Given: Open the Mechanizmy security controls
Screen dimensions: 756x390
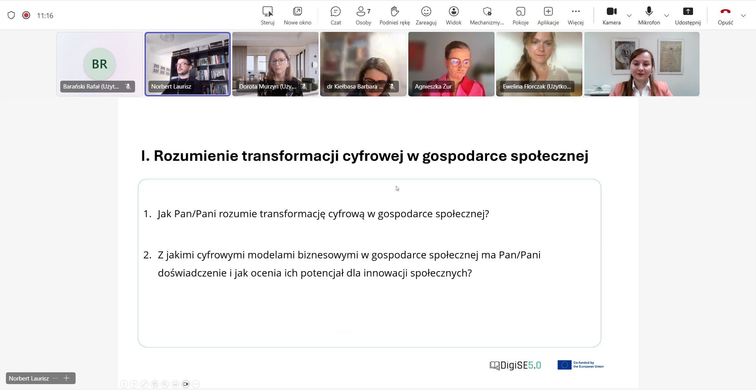Looking at the screenshot, I should tap(487, 15).
